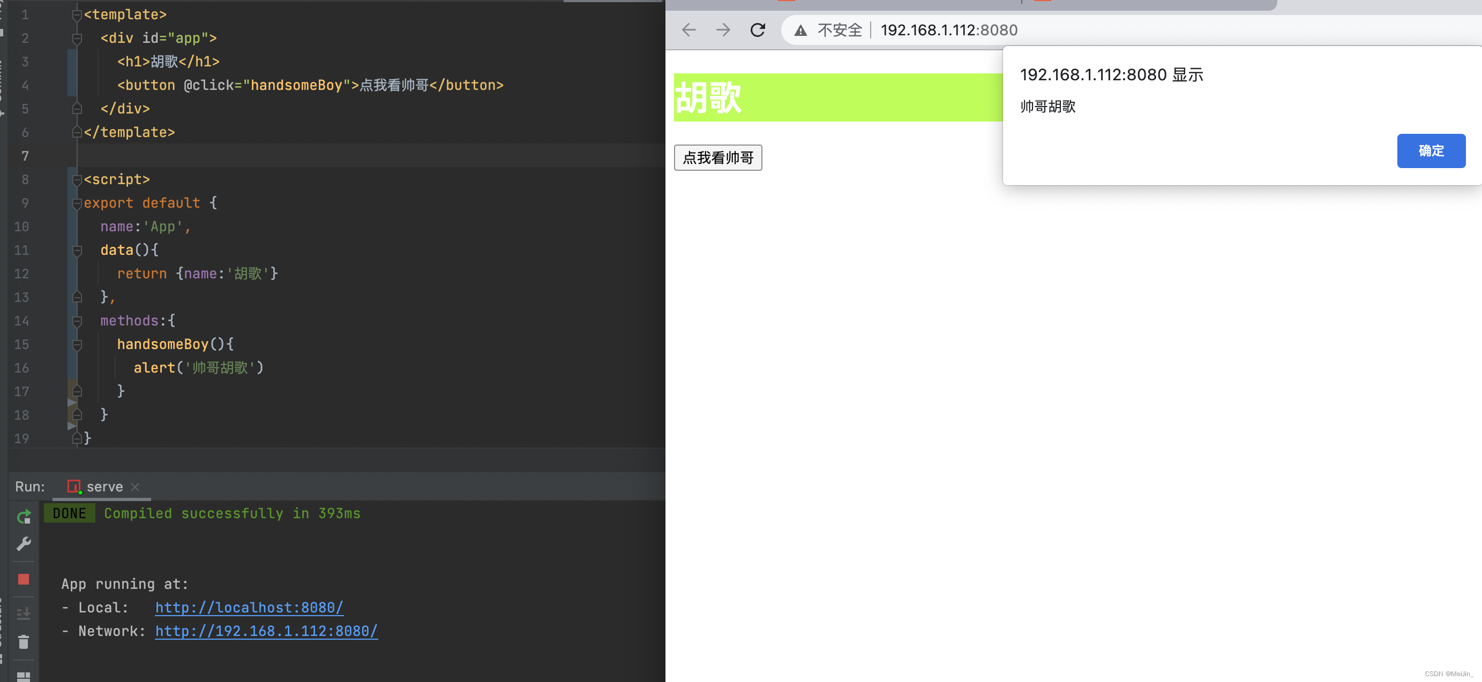Screen dimensions: 1482x682
Task: Click the browser forward arrow
Action: pyautogui.click(x=723, y=30)
